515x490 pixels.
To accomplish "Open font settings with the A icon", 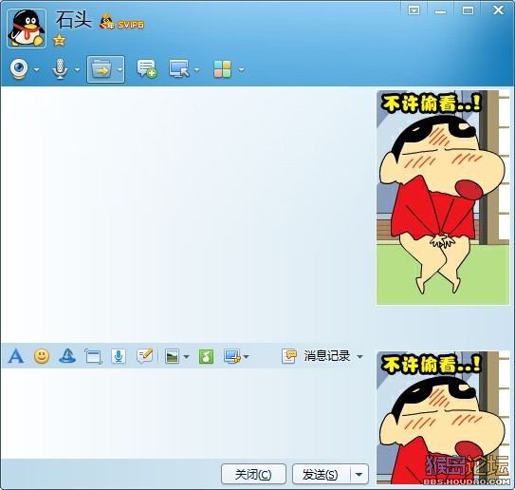I will 16,356.
